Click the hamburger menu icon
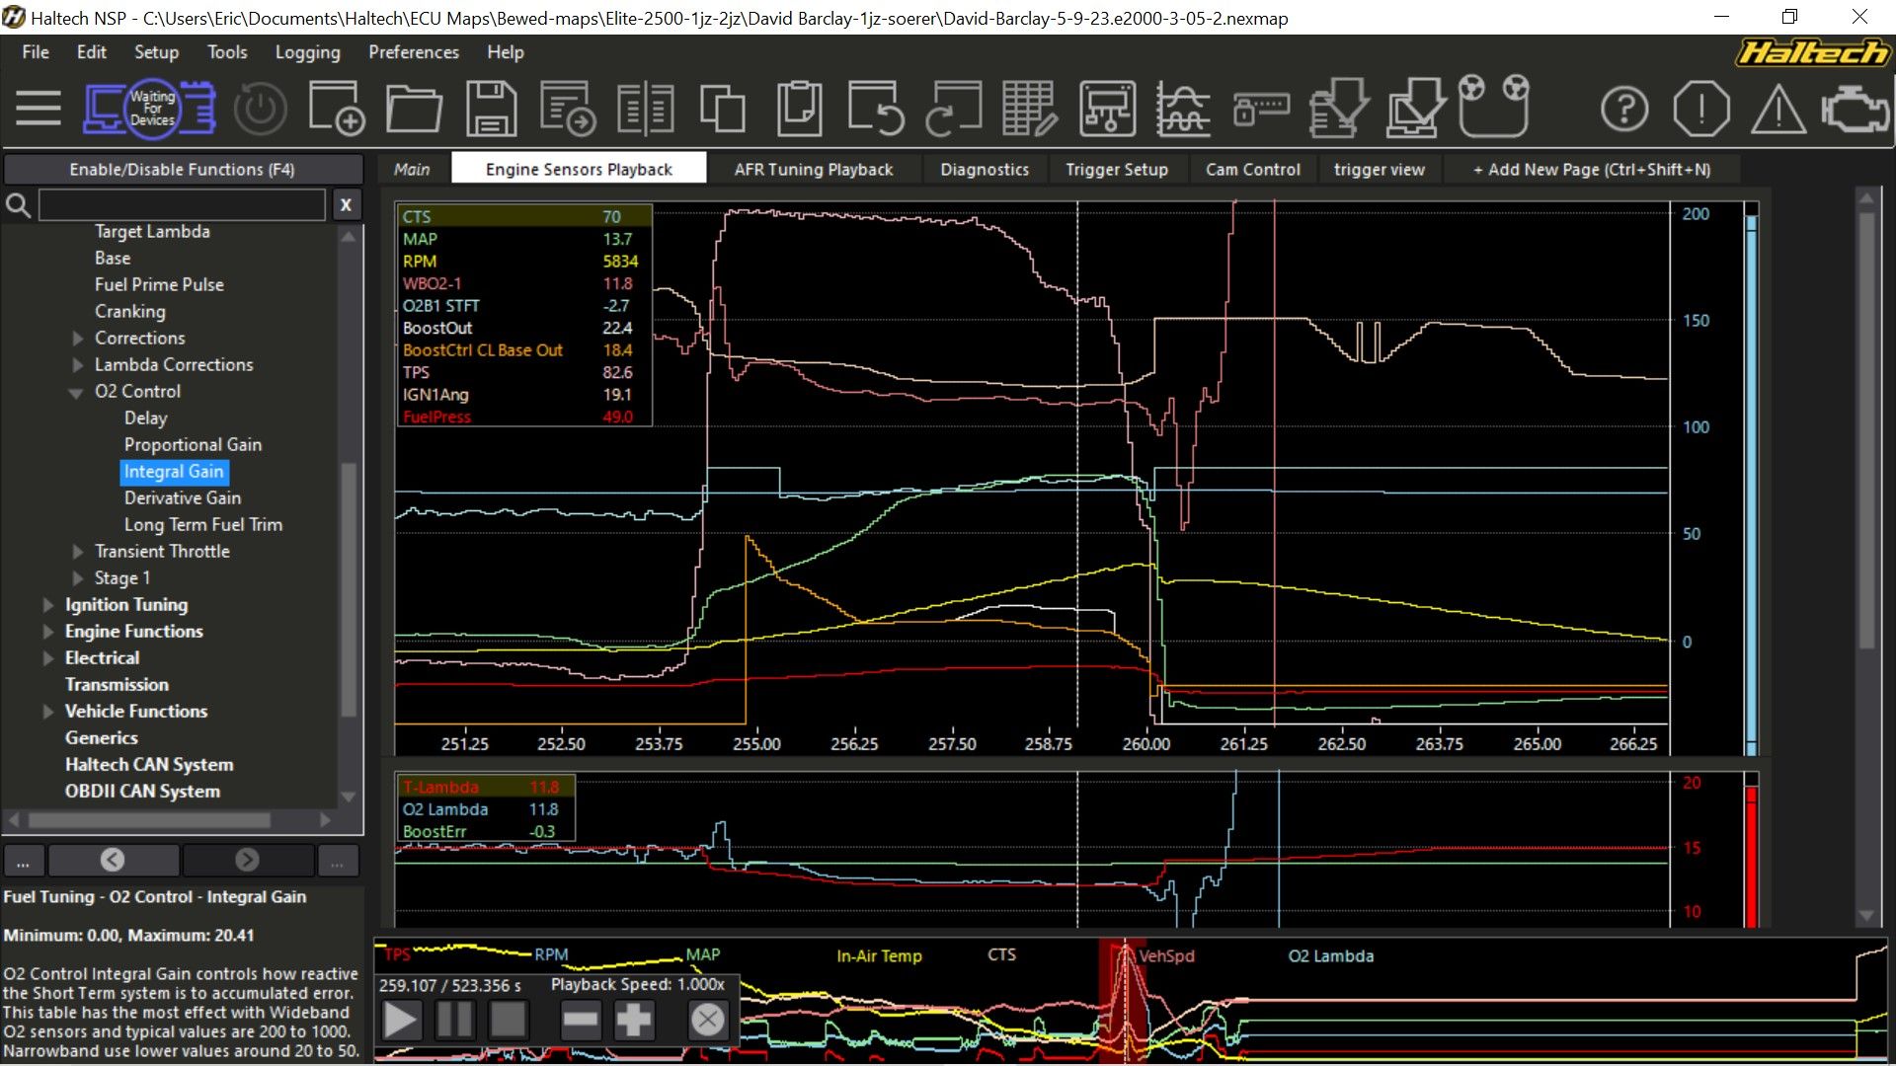Image resolution: width=1896 pixels, height=1066 pixels. point(39,109)
